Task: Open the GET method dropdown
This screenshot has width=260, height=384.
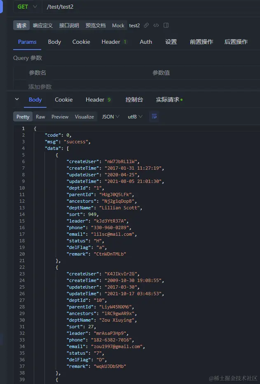Action: pyautogui.click(x=27, y=7)
